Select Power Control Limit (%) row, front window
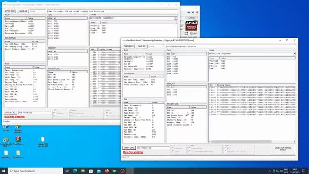 coord(143,85)
